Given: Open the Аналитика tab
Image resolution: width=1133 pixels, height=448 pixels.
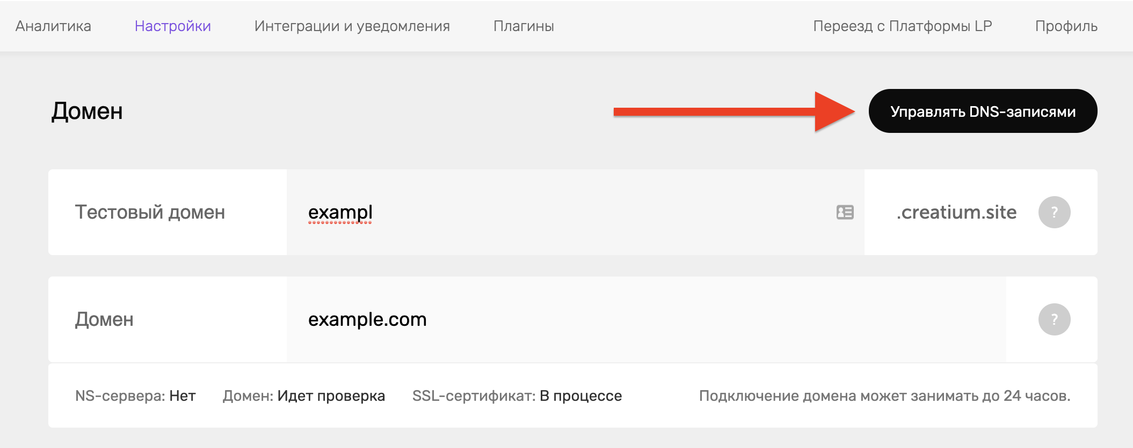Looking at the screenshot, I should [x=53, y=26].
